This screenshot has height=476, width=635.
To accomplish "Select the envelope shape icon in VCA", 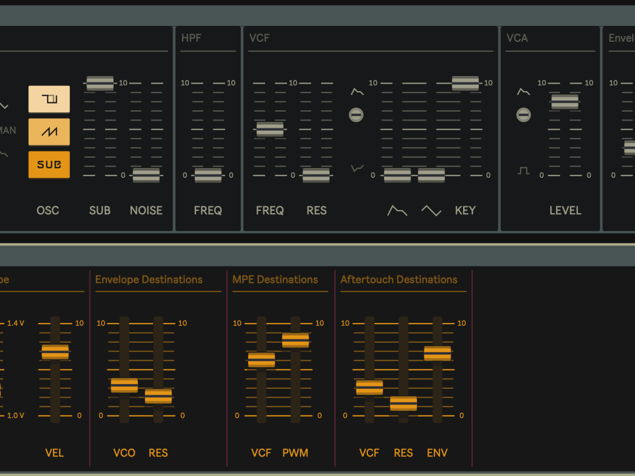I will 523,92.
